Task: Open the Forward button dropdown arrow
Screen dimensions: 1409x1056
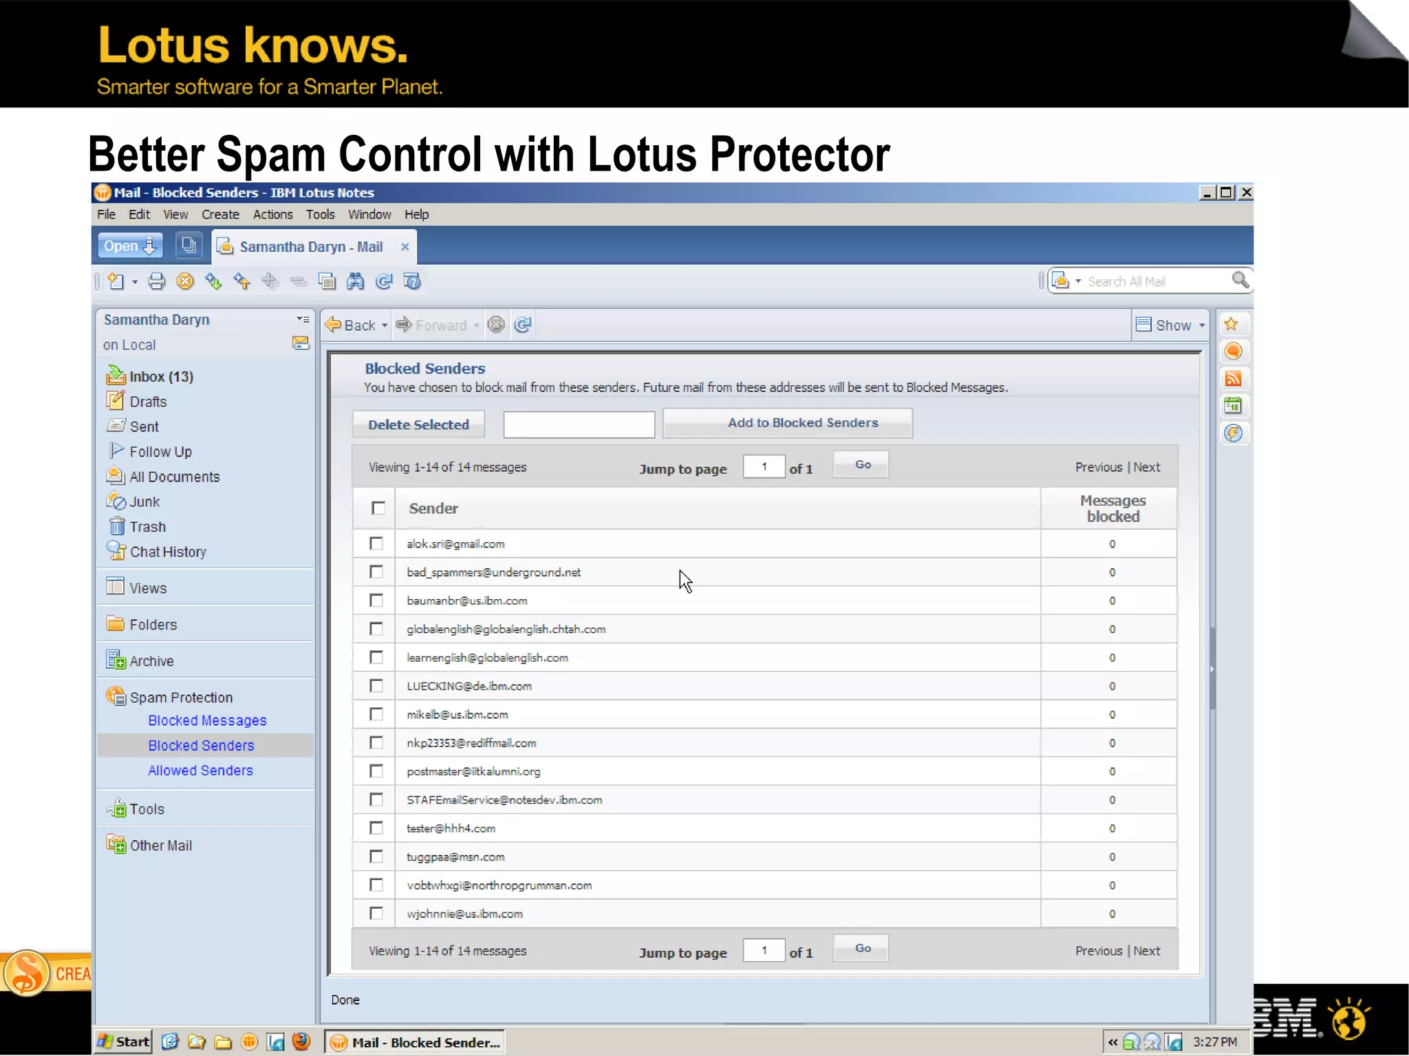Action: pos(476,325)
